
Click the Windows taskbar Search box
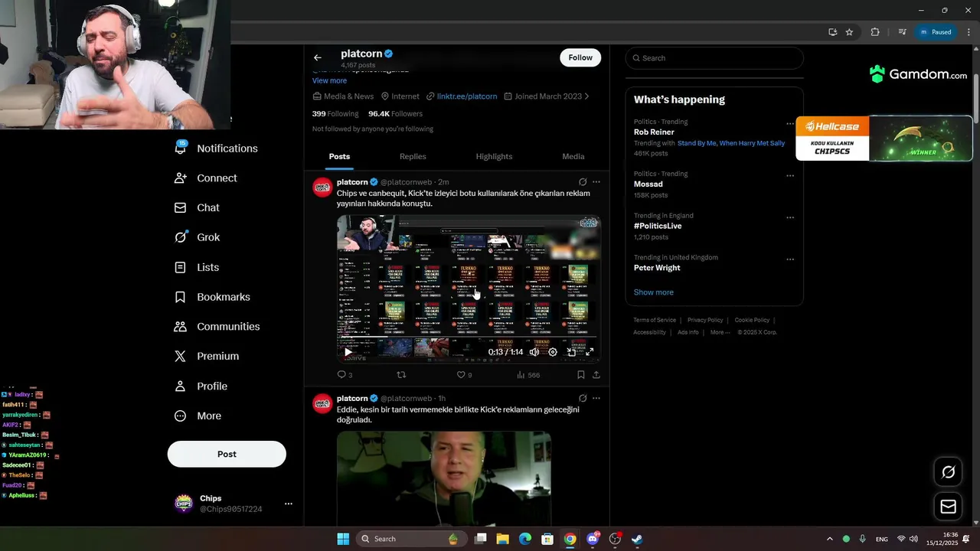411,539
